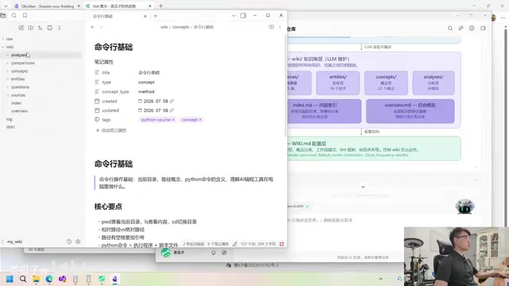Image resolution: width=509 pixels, height=286 pixels.
Task: Open Obsidian from the taskbar
Action: (x=115, y=279)
